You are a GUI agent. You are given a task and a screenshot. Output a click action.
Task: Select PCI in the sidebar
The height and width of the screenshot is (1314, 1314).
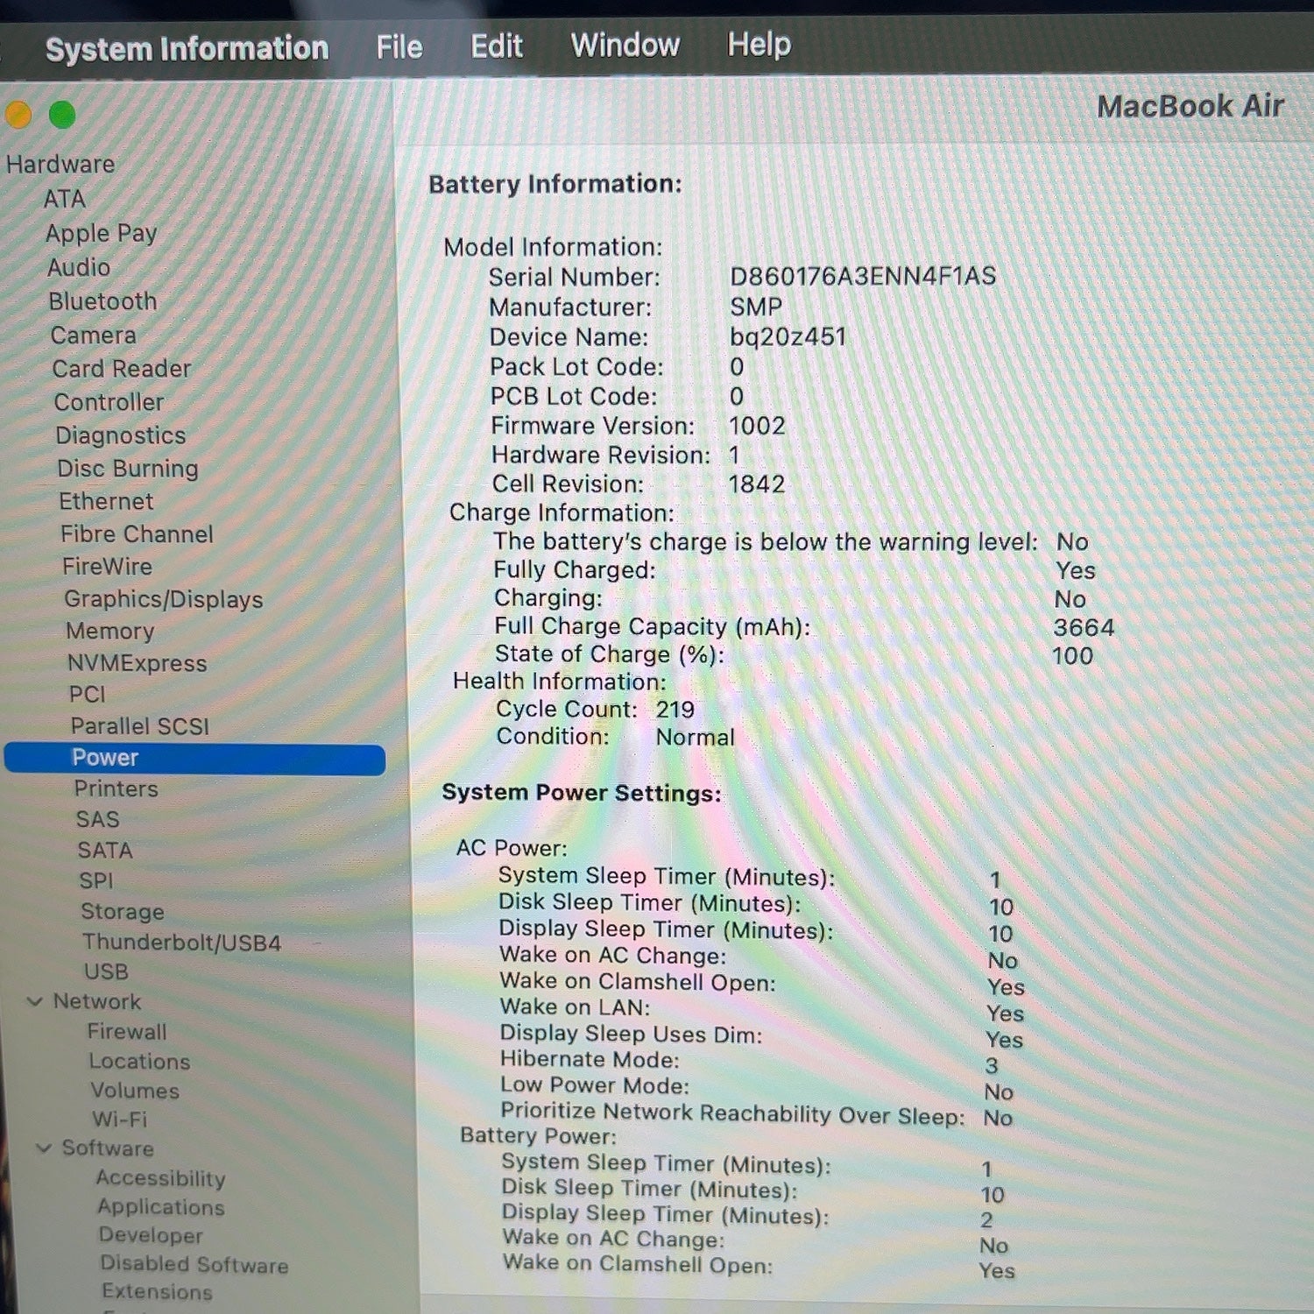[x=88, y=694]
